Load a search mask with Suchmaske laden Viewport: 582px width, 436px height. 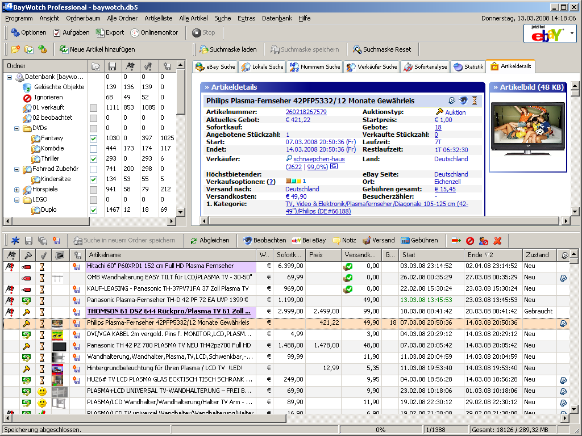tap(228, 49)
